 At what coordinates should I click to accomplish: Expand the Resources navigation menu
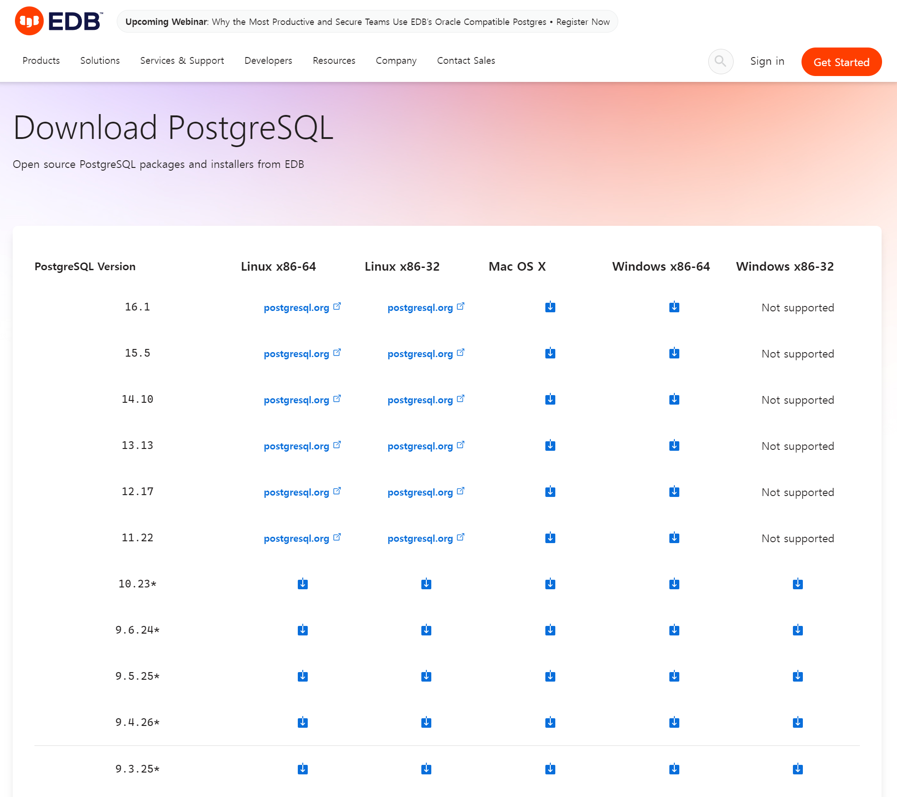coord(334,61)
